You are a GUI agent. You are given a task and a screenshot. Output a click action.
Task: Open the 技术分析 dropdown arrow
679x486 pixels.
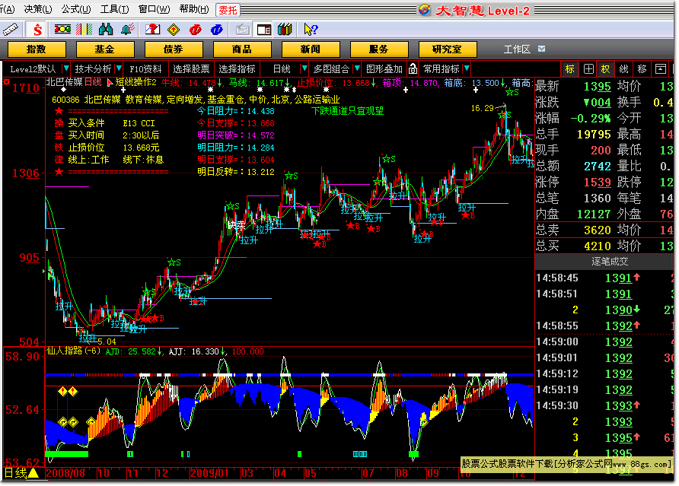pos(119,68)
